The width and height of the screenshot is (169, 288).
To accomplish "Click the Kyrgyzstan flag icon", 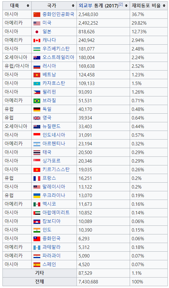I will pyautogui.click(x=37, y=170).
